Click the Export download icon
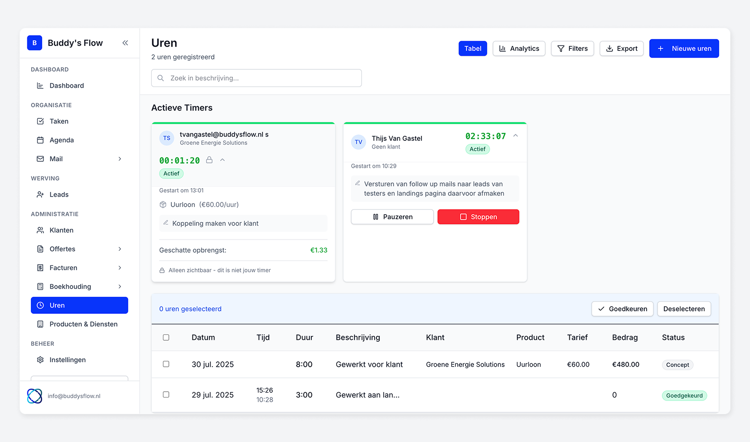Image resolution: width=750 pixels, height=442 pixels. pyautogui.click(x=609, y=48)
